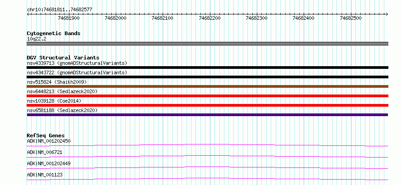401x185 pixels.
Task: Click ruler tick label 74682000
Action: pyautogui.click(x=116, y=18)
